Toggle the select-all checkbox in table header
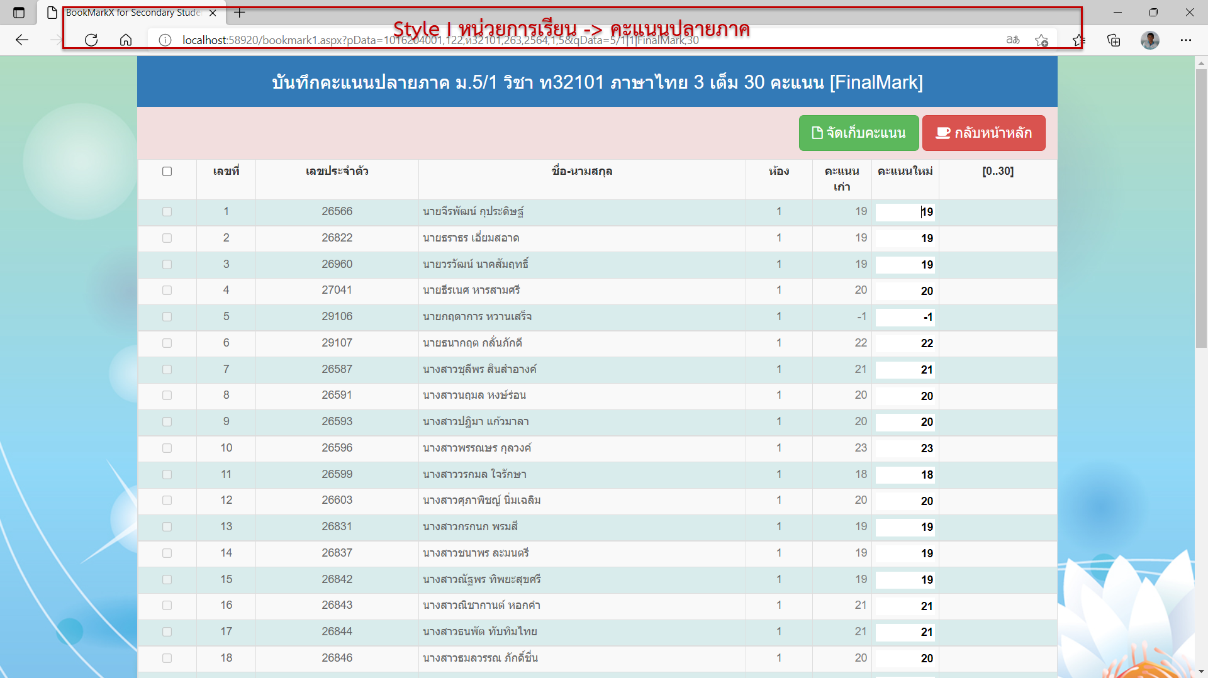This screenshot has width=1208, height=678. (x=167, y=171)
